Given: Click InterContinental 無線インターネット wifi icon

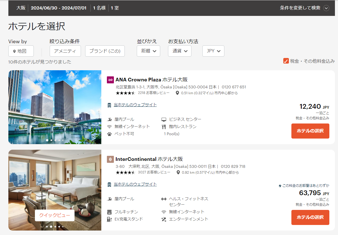Looking at the screenshot, I should click(x=164, y=212).
